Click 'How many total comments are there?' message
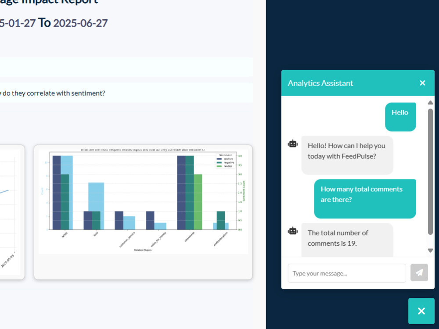 click(x=365, y=199)
